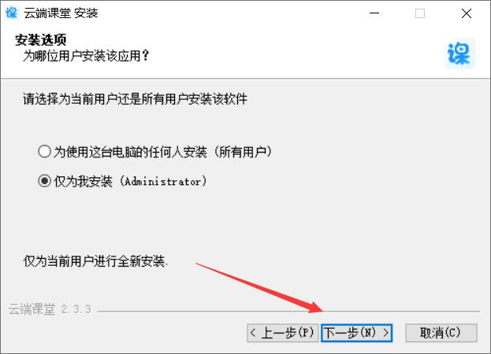Click the 云端课堂 安装 title bar text
Screen dimensions: 491x354
tap(61, 13)
